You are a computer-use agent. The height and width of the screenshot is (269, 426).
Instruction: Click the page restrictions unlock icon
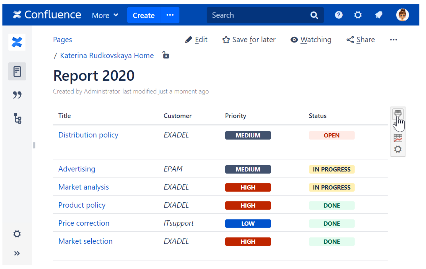pyautogui.click(x=166, y=55)
